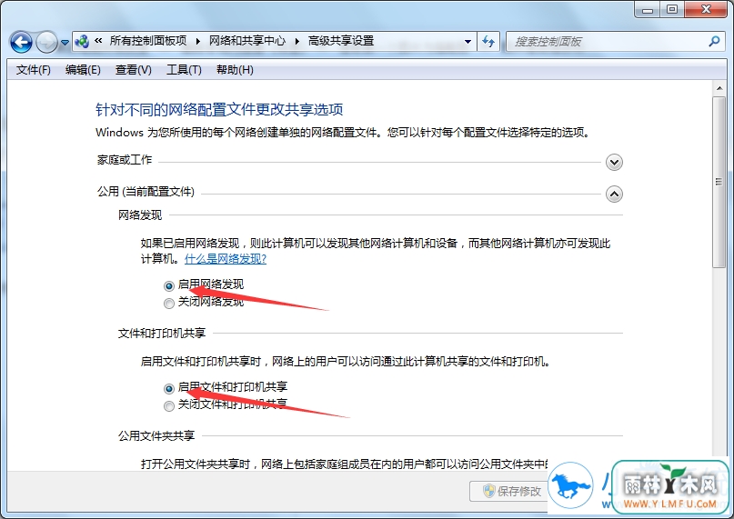Viewport: 734px width, 519px height.
Task: Open the address bar history dropdown
Action: pos(468,42)
